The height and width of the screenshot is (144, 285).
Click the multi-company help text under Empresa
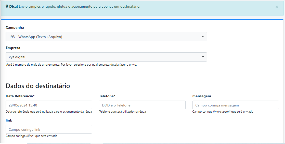click(71, 65)
